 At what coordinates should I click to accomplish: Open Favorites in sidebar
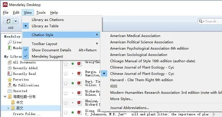[x=18, y=79]
